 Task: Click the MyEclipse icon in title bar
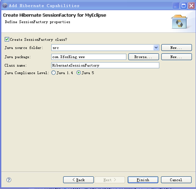5,6
